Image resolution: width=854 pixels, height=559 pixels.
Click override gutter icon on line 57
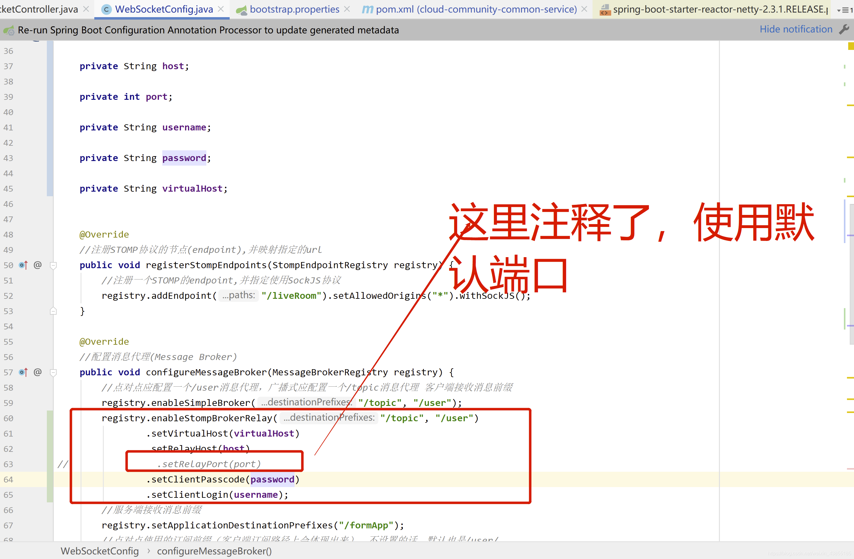[23, 372]
